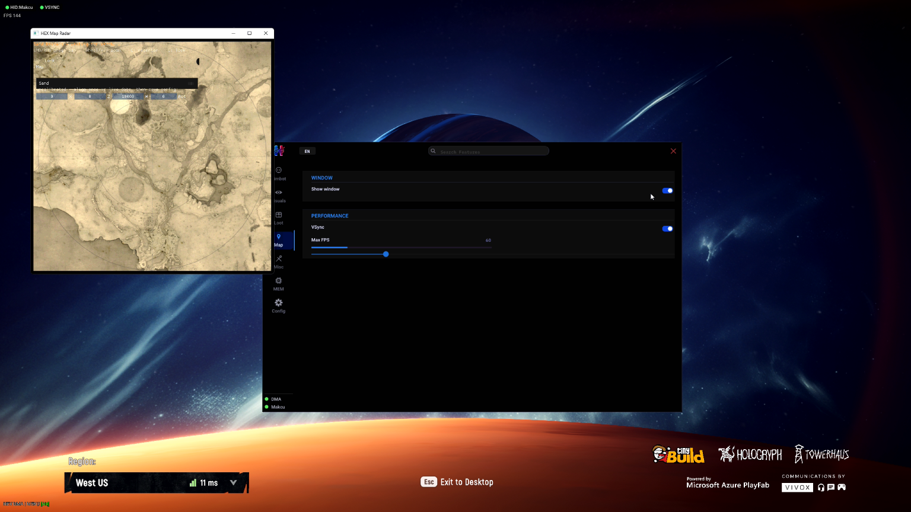911x512 pixels.
Task: Click the "PERFORMANCE" section heading
Action: 330,216
